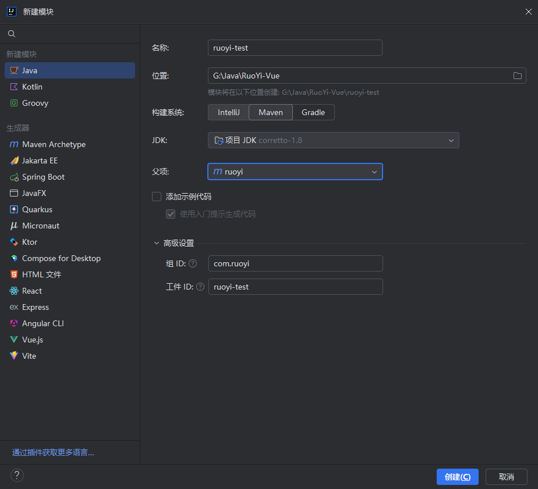538x489 pixels.
Task: Click the React atom icon
Action: click(14, 291)
